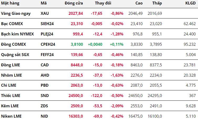Sort by the Đóng cửa column header
Screen dimensions: 198x120
tap(74, 3)
